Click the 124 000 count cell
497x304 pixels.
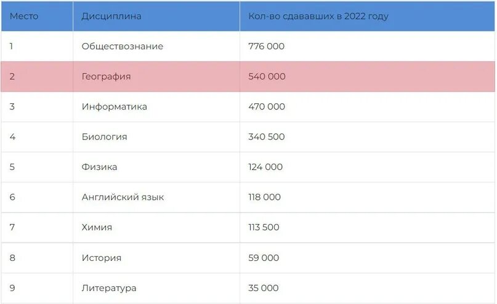(368, 167)
